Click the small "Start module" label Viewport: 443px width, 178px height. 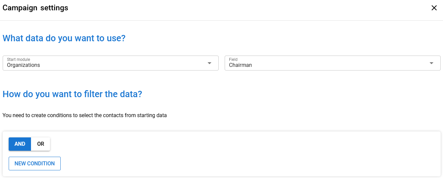(x=18, y=60)
